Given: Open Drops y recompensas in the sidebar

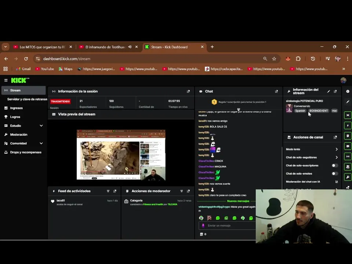Looking at the screenshot, I should pyautogui.click(x=26, y=152).
